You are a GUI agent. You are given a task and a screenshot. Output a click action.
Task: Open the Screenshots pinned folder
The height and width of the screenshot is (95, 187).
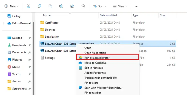pos(17,89)
